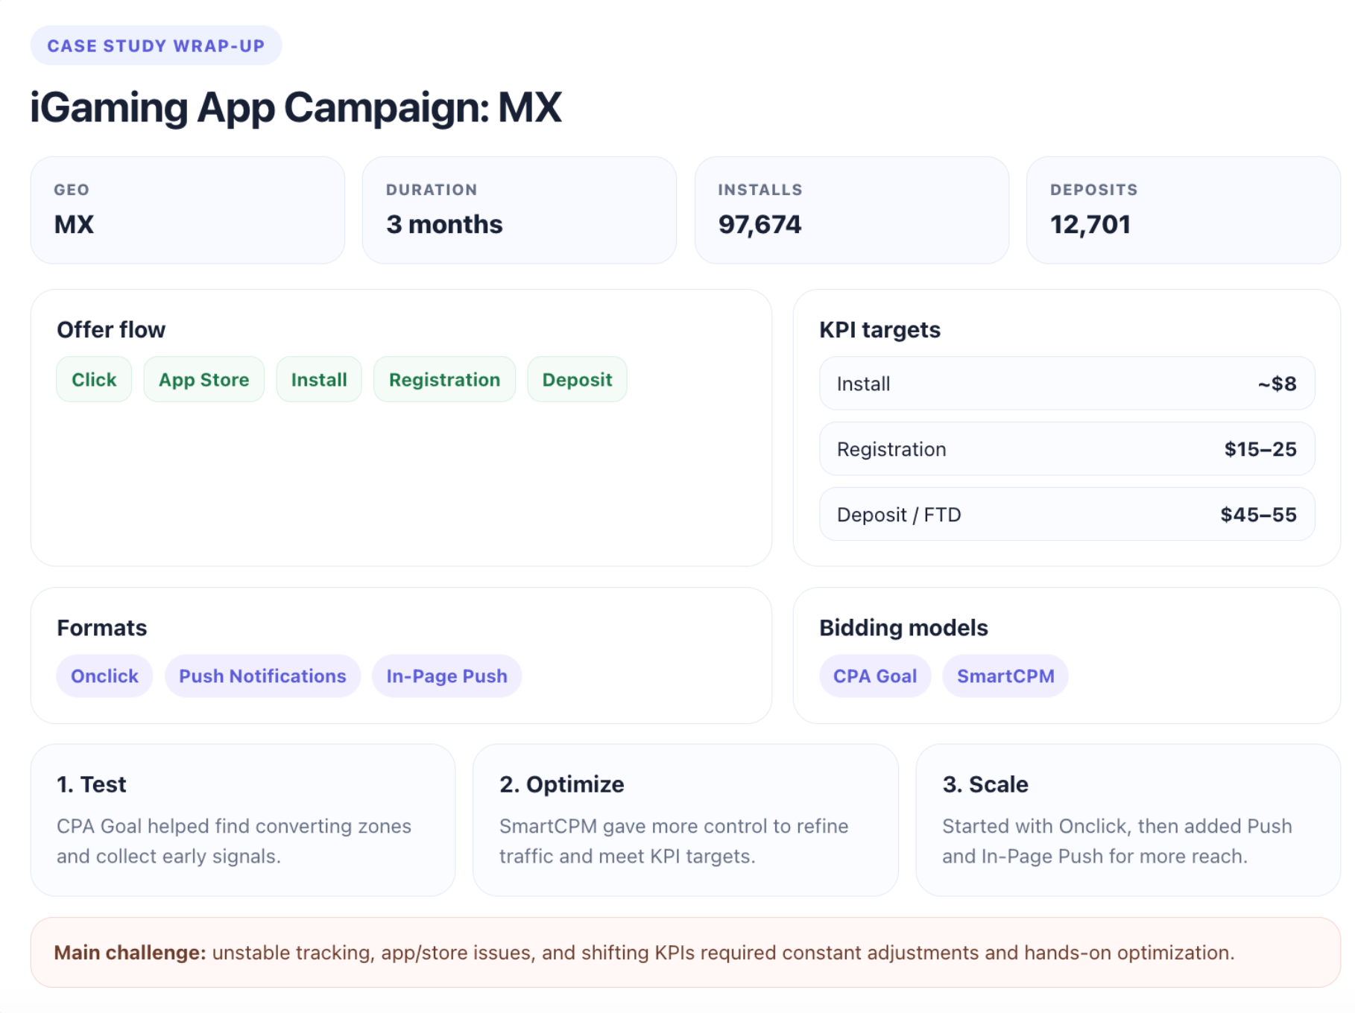Select the Push Notifications format tag
The width and height of the screenshot is (1355, 1013).
coord(262,676)
